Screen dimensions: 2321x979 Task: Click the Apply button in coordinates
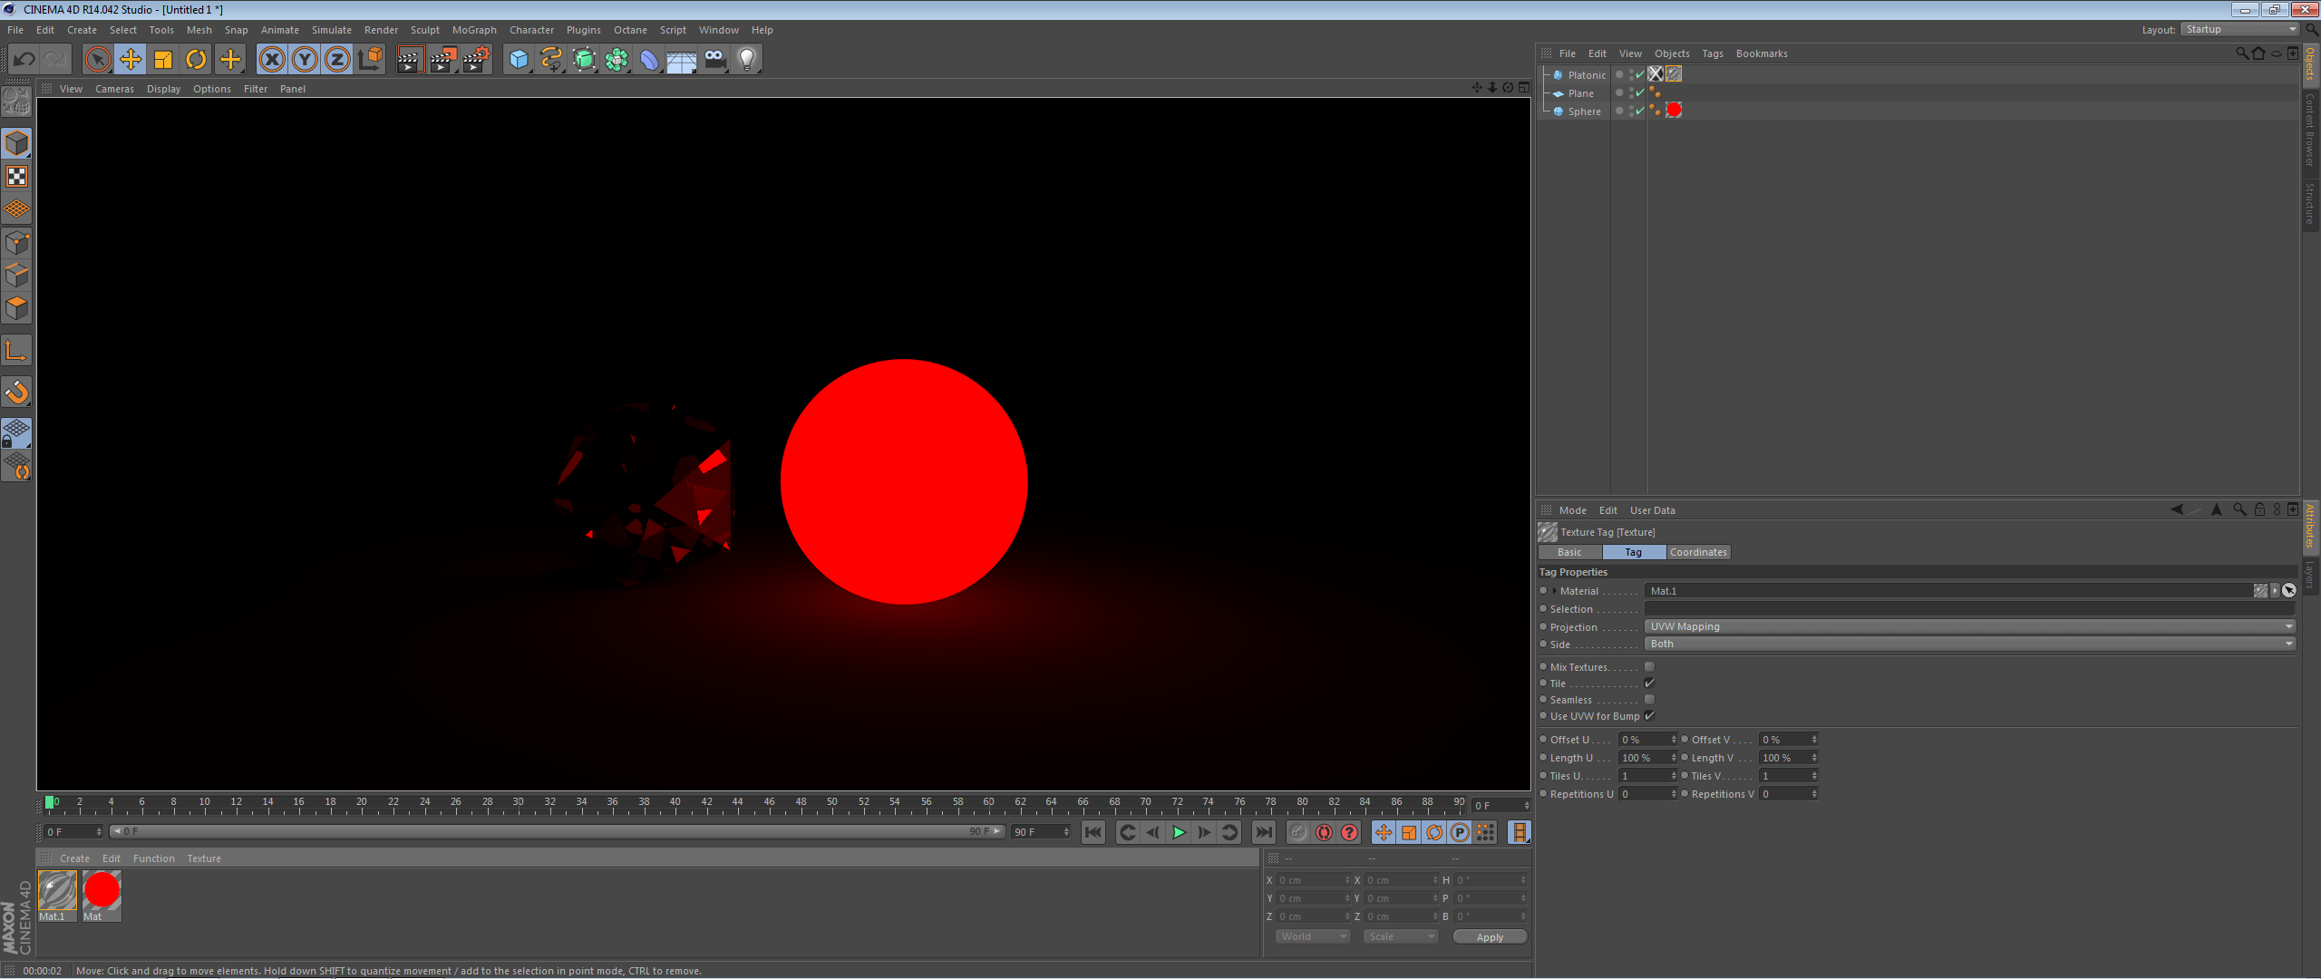pos(1489,936)
